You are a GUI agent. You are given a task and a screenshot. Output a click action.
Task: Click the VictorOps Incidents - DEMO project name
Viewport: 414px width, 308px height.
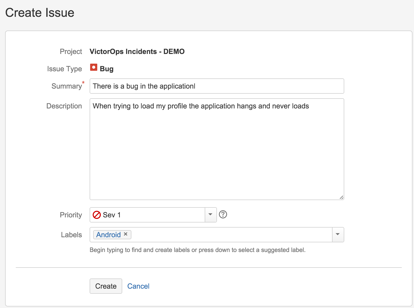pyautogui.click(x=137, y=51)
